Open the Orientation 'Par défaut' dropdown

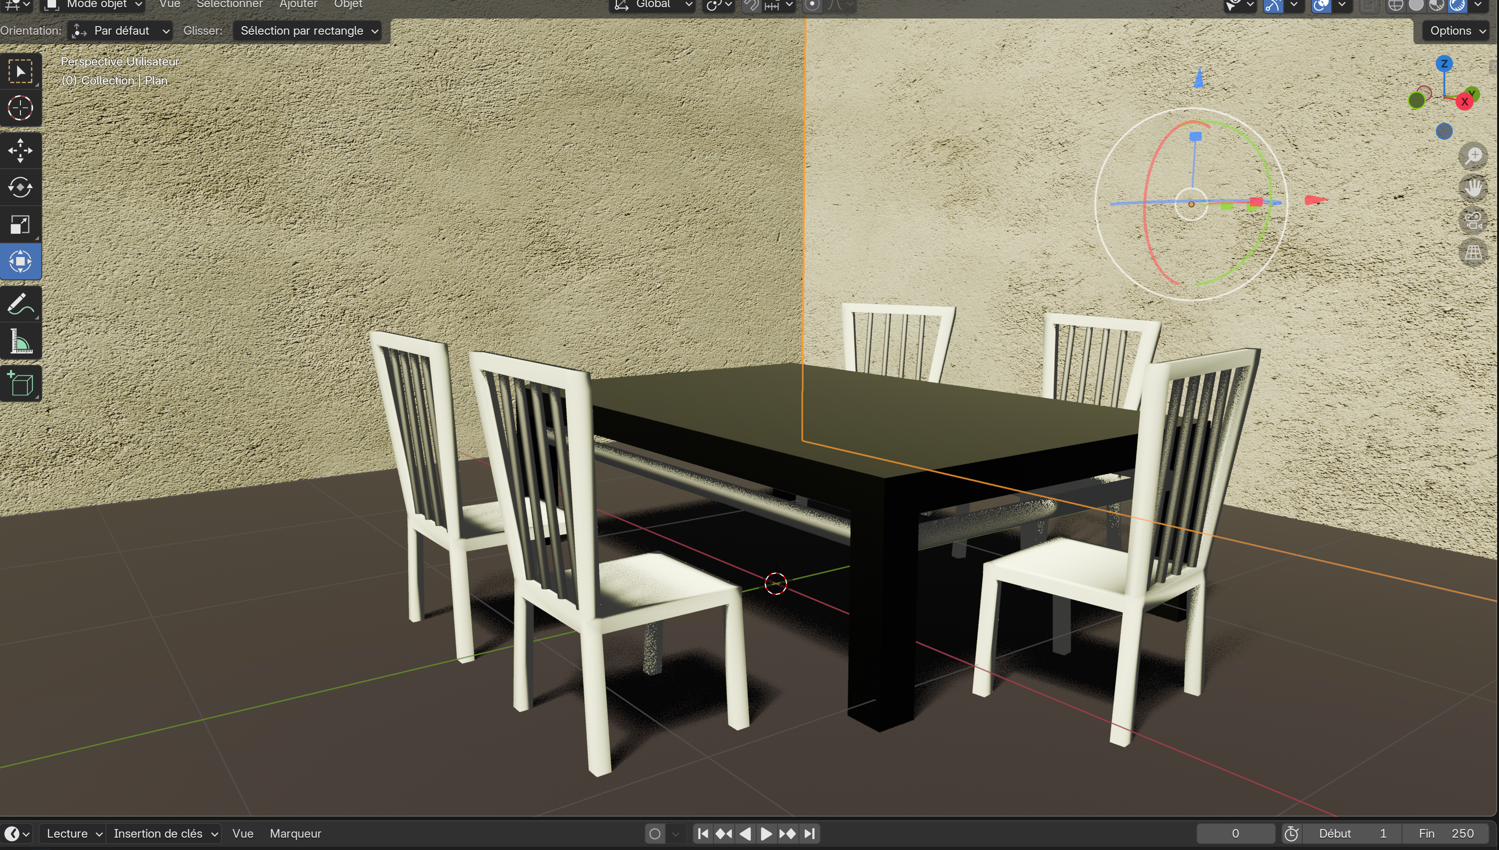pos(121,31)
